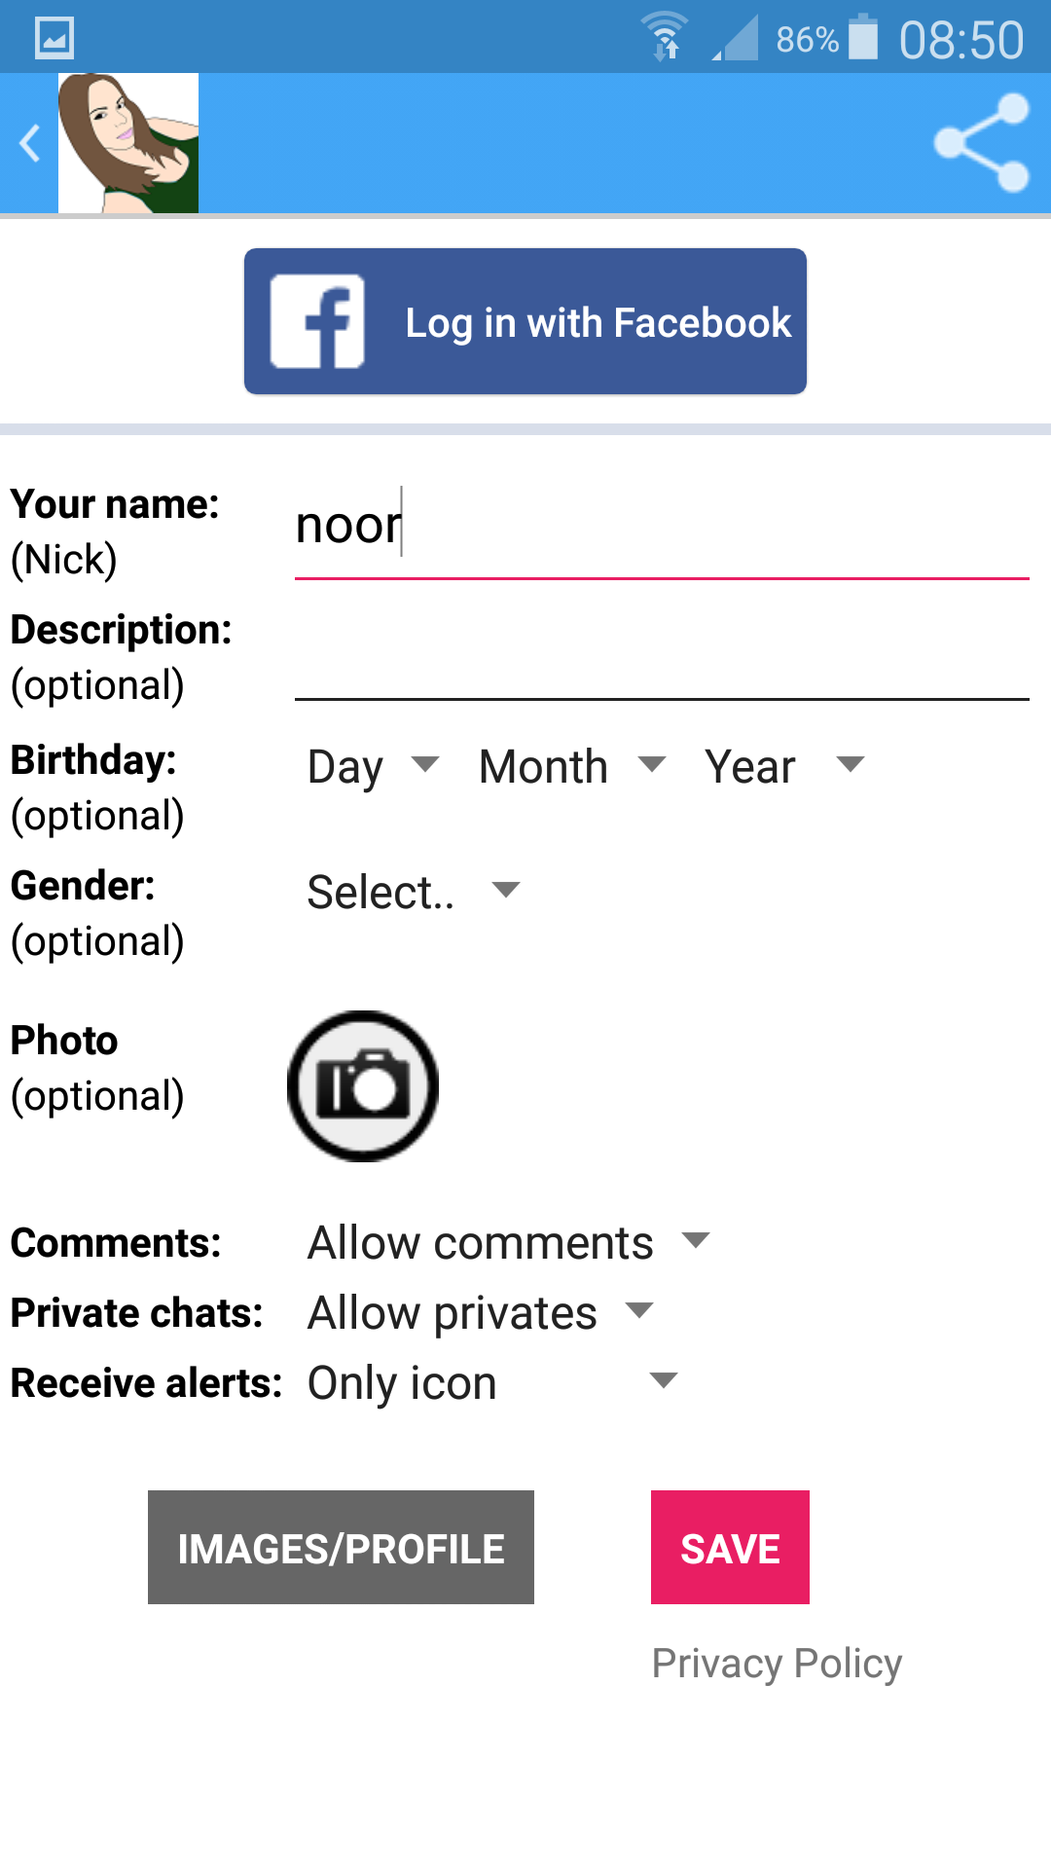This screenshot has height=1869, width=1051.
Task: Open the Privacy Policy link
Action: (777, 1663)
